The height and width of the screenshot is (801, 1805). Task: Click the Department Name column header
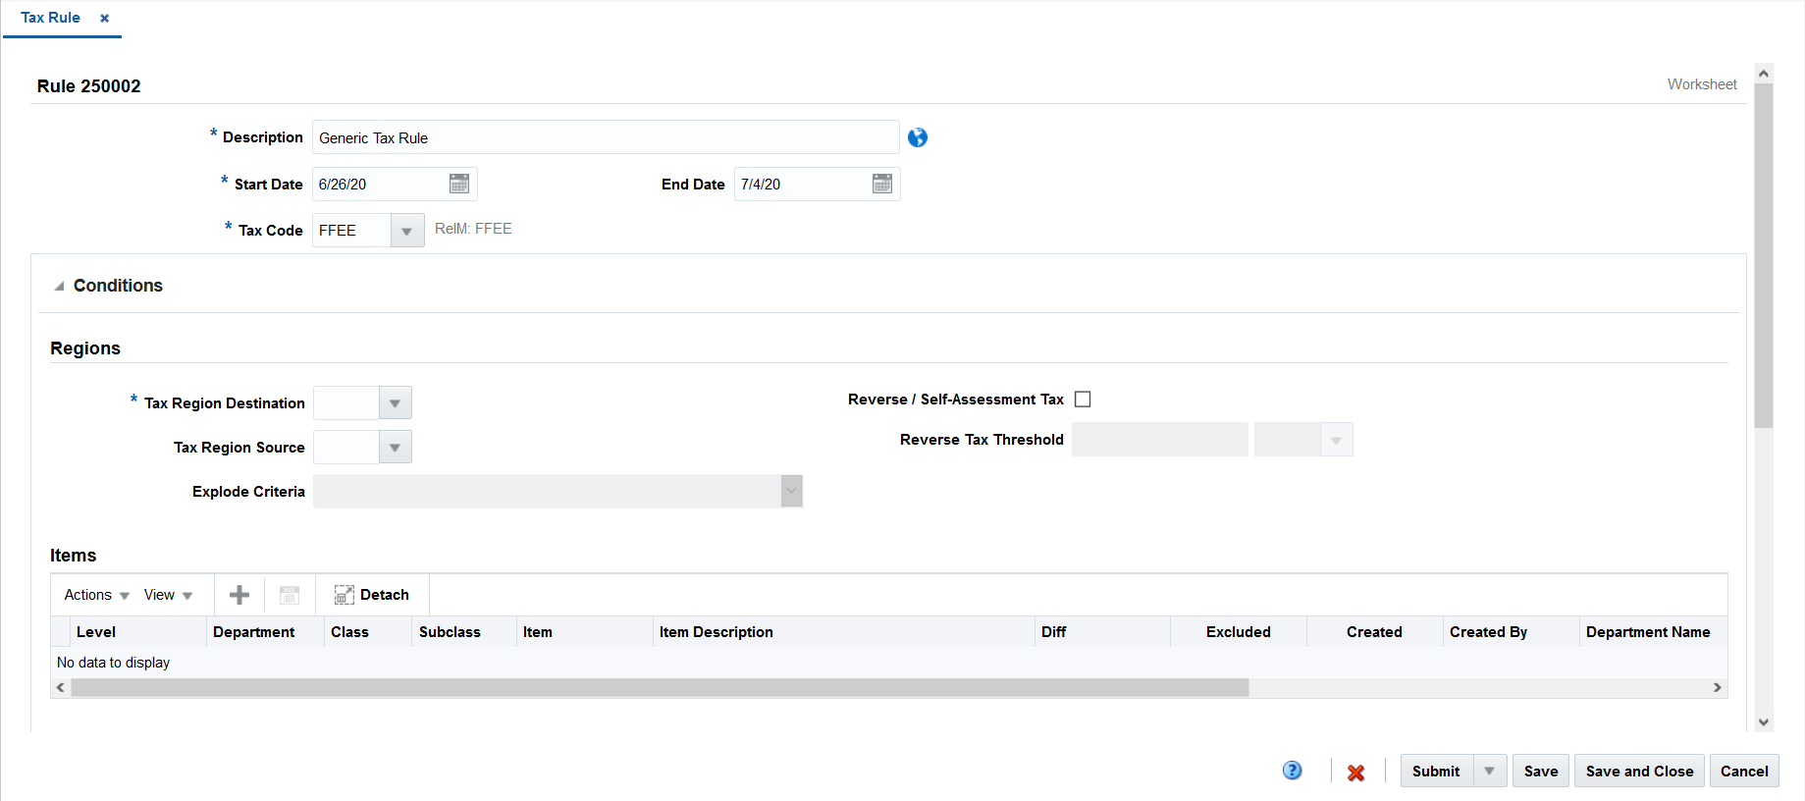(1653, 632)
